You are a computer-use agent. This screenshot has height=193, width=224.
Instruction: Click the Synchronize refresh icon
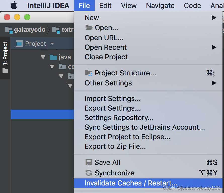[x=89, y=173]
